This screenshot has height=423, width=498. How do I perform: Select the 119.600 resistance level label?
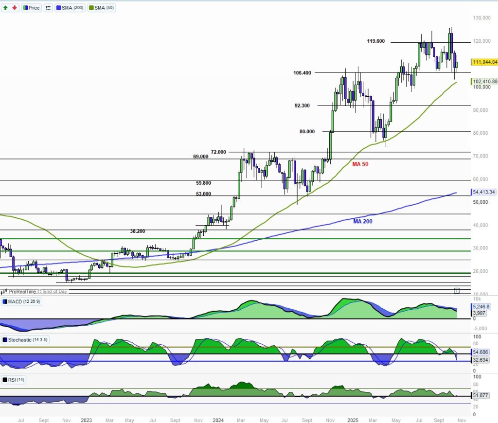pyautogui.click(x=375, y=41)
